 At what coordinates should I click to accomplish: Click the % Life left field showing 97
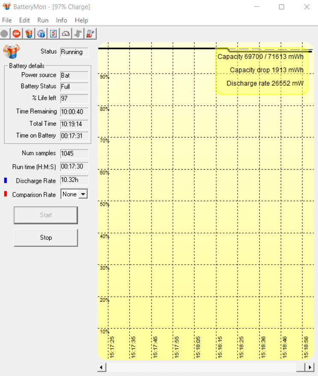[74, 98]
